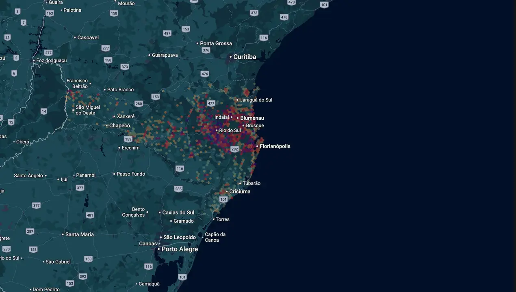Screen dimensions: 516x292
Task: Select the Foz do Iguaçu label
Action: click(52, 60)
